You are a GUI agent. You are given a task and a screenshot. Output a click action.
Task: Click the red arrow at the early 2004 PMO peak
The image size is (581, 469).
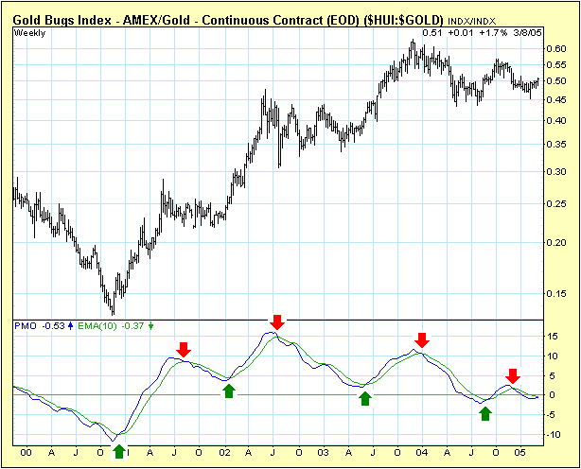pyautogui.click(x=422, y=339)
